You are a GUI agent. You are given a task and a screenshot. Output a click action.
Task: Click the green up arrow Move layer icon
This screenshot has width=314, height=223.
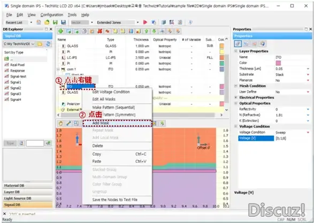click(147, 31)
